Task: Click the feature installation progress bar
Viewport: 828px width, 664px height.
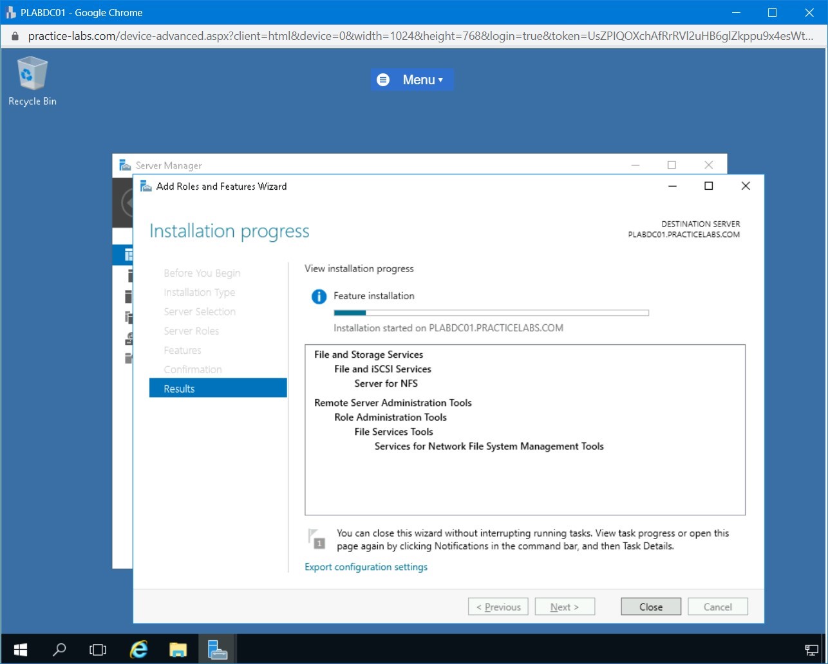Action: [491, 313]
